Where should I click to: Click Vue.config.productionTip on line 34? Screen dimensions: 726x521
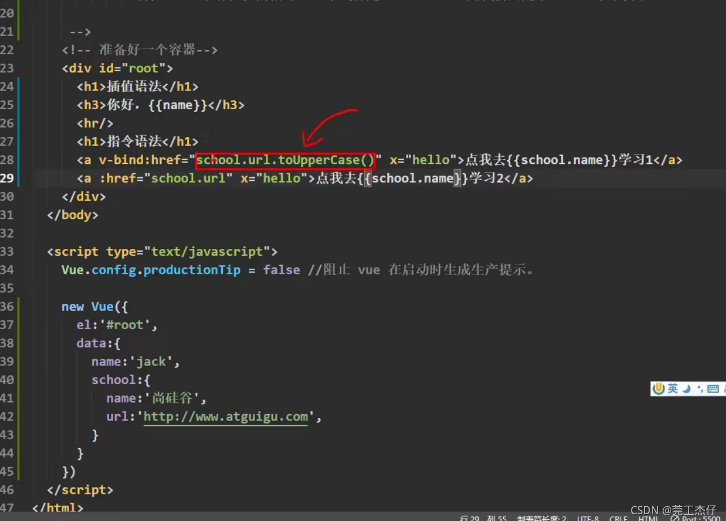click(x=151, y=270)
